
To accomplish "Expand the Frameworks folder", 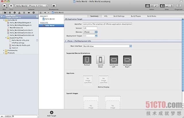I will point(4,50).
